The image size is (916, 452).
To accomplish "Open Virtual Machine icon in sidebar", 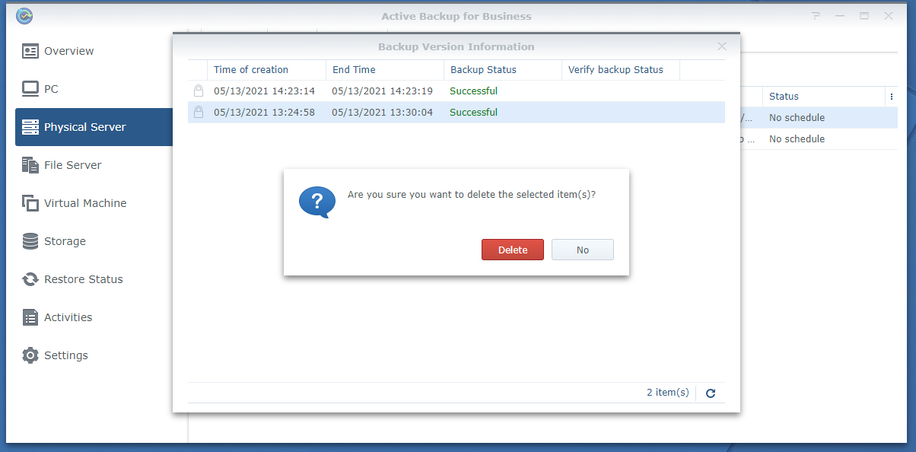I will (30, 203).
